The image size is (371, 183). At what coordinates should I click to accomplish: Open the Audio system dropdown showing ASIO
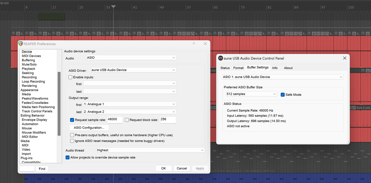tap(131, 58)
